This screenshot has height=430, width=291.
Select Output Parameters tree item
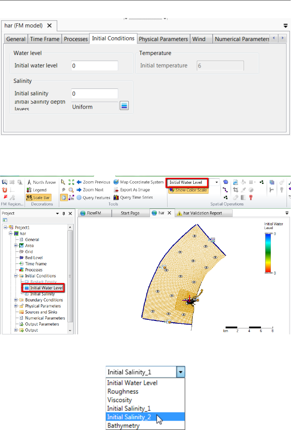(x=42, y=324)
